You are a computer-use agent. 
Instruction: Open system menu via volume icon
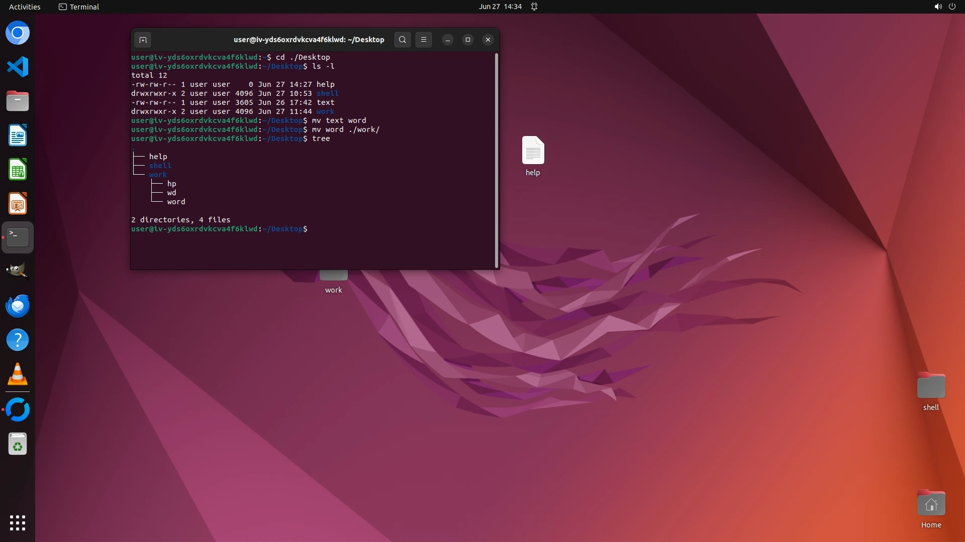tap(938, 7)
